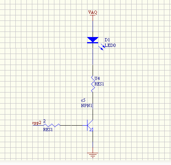Select the transistor emitter arrow

(x=91, y=129)
